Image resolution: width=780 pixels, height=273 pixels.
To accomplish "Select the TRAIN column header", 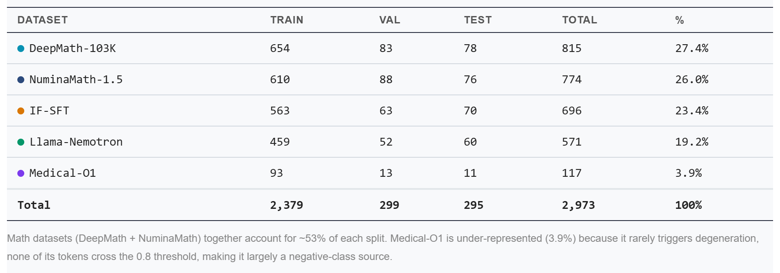I will (x=286, y=20).
